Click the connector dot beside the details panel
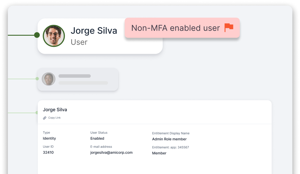 [x=37, y=113]
